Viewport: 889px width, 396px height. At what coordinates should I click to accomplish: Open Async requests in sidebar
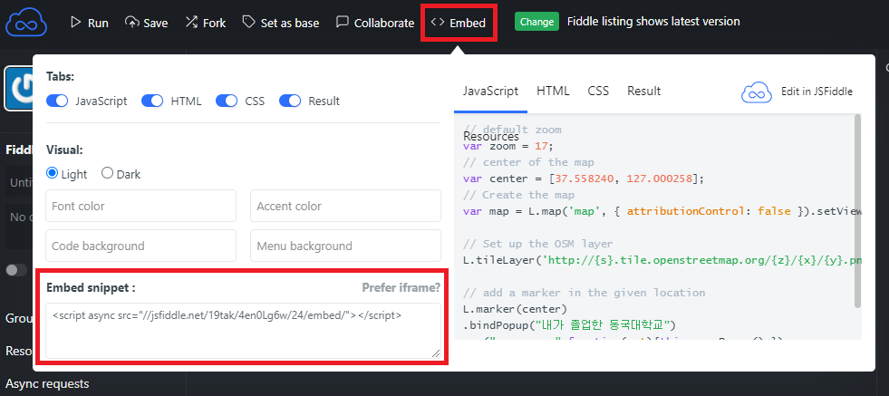pyautogui.click(x=47, y=383)
